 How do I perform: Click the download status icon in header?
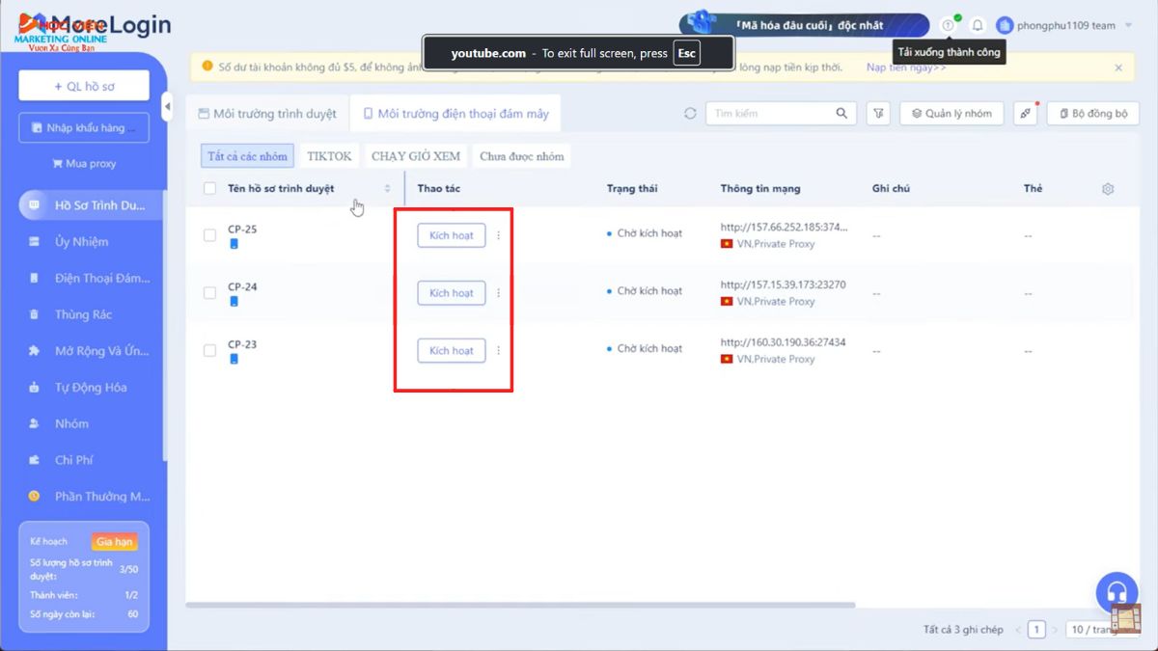pyautogui.click(x=948, y=25)
